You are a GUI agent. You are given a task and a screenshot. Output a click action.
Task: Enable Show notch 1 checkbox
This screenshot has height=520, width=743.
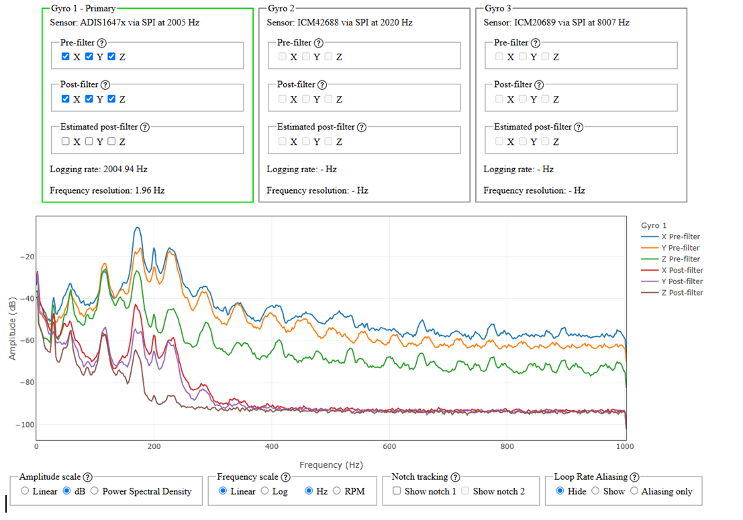(397, 491)
